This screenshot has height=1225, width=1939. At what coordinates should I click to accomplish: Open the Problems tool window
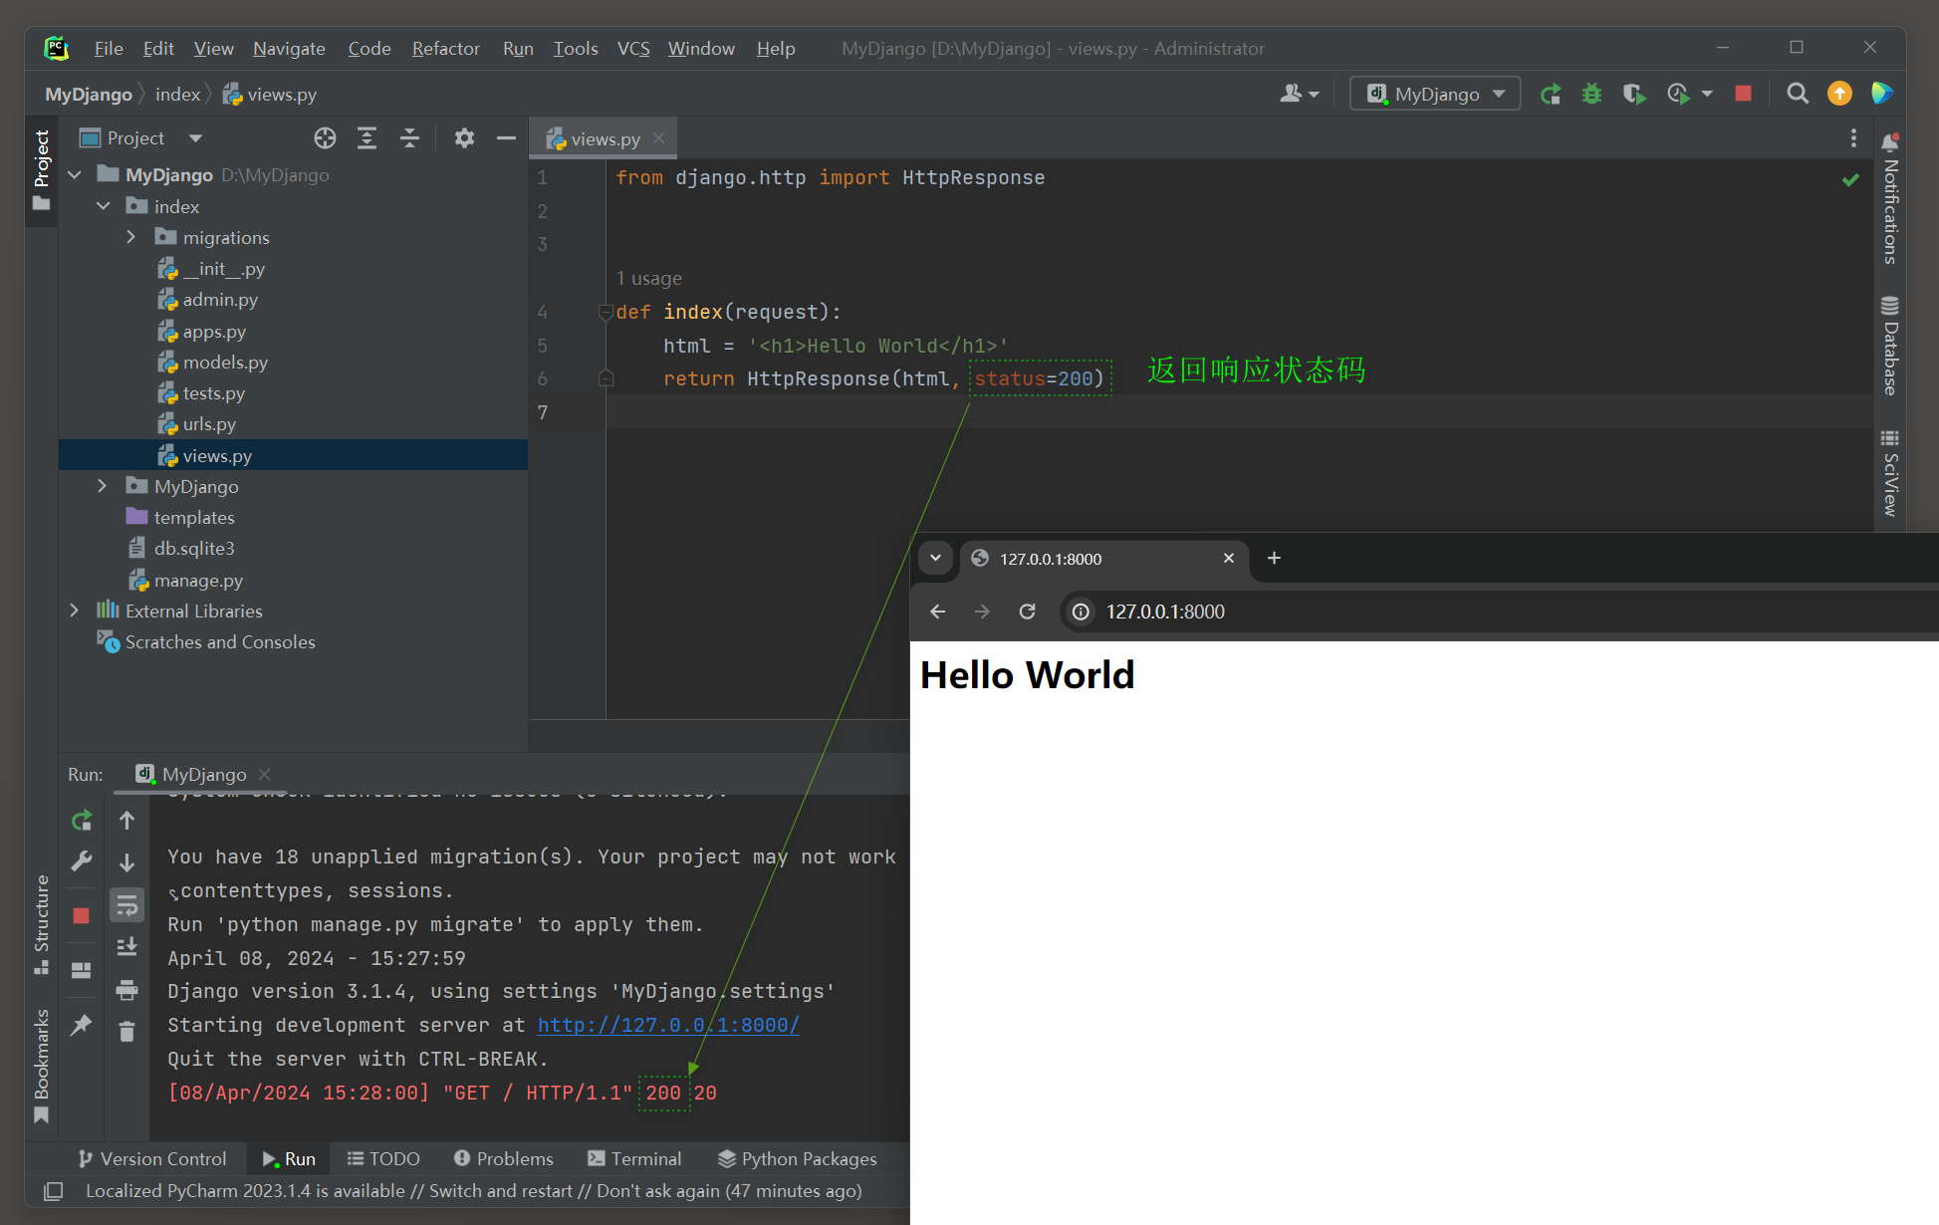coord(504,1158)
